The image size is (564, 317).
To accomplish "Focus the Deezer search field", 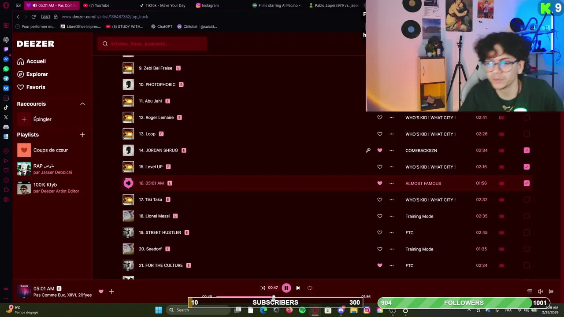I will 152,44.
